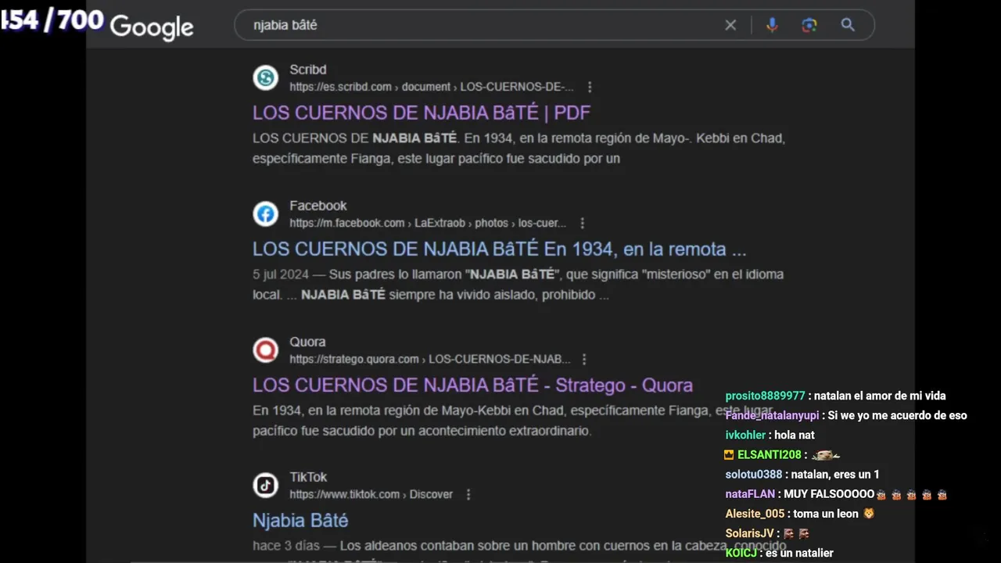The height and width of the screenshot is (563, 1001).
Task: Click the TikTok favicon icon
Action: 266,485
